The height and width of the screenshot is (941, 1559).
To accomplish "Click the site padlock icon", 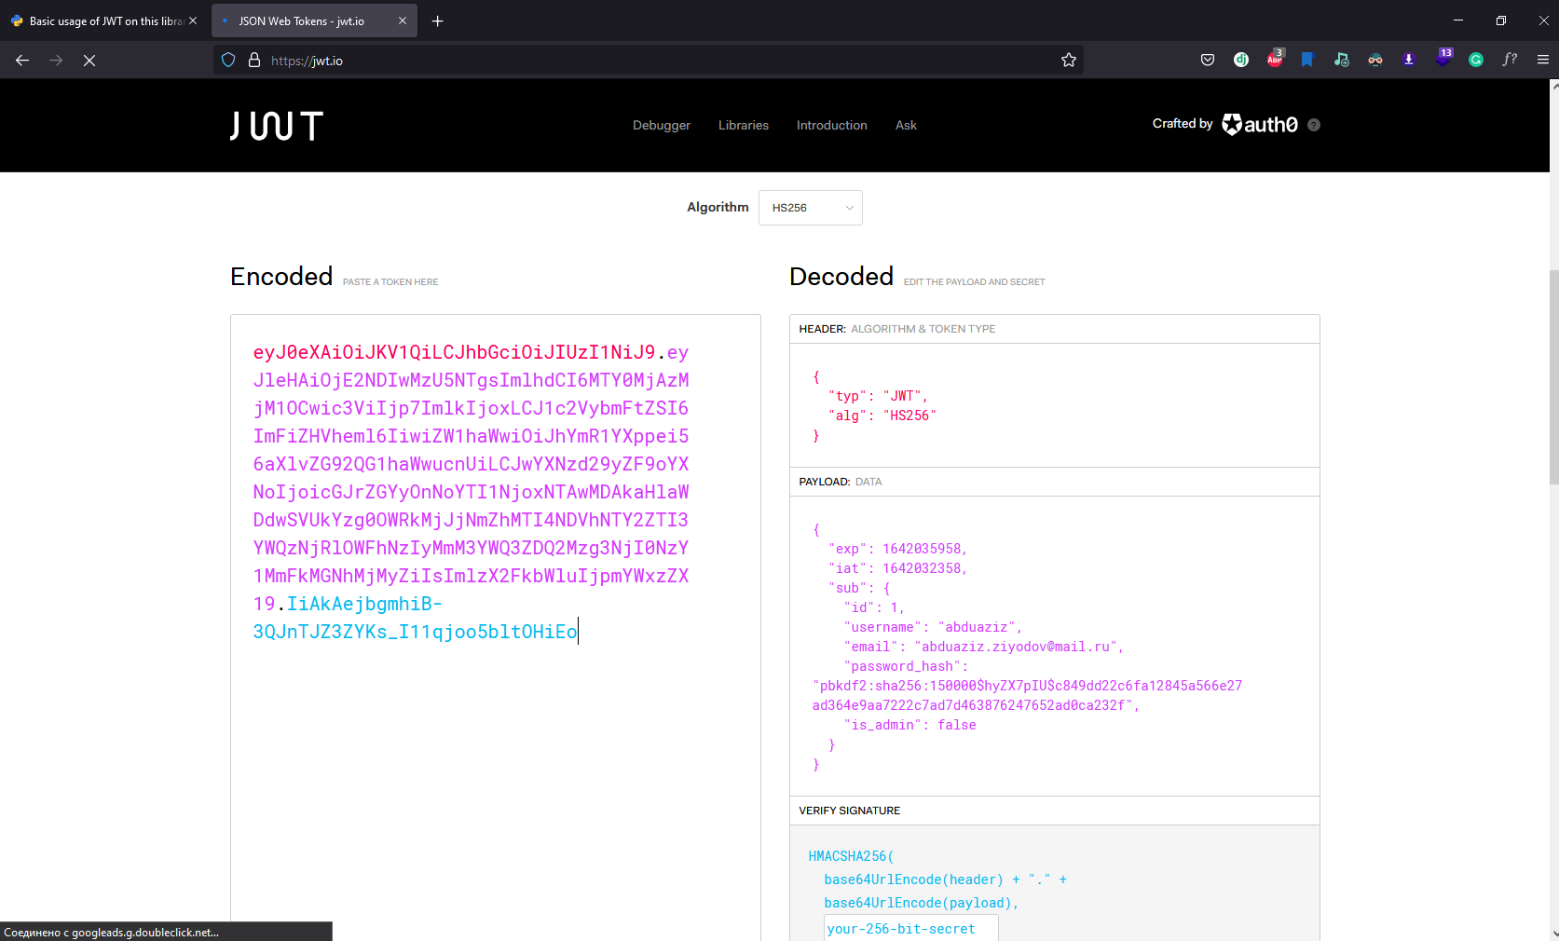I will pyautogui.click(x=254, y=60).
